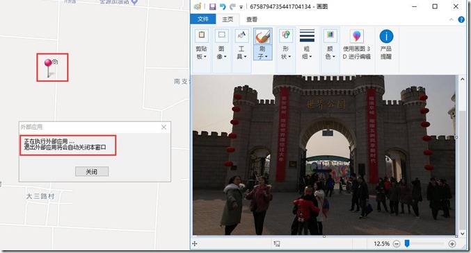Click the zoom slider handle
The image size is (471, 253).
tap(407, 243)
